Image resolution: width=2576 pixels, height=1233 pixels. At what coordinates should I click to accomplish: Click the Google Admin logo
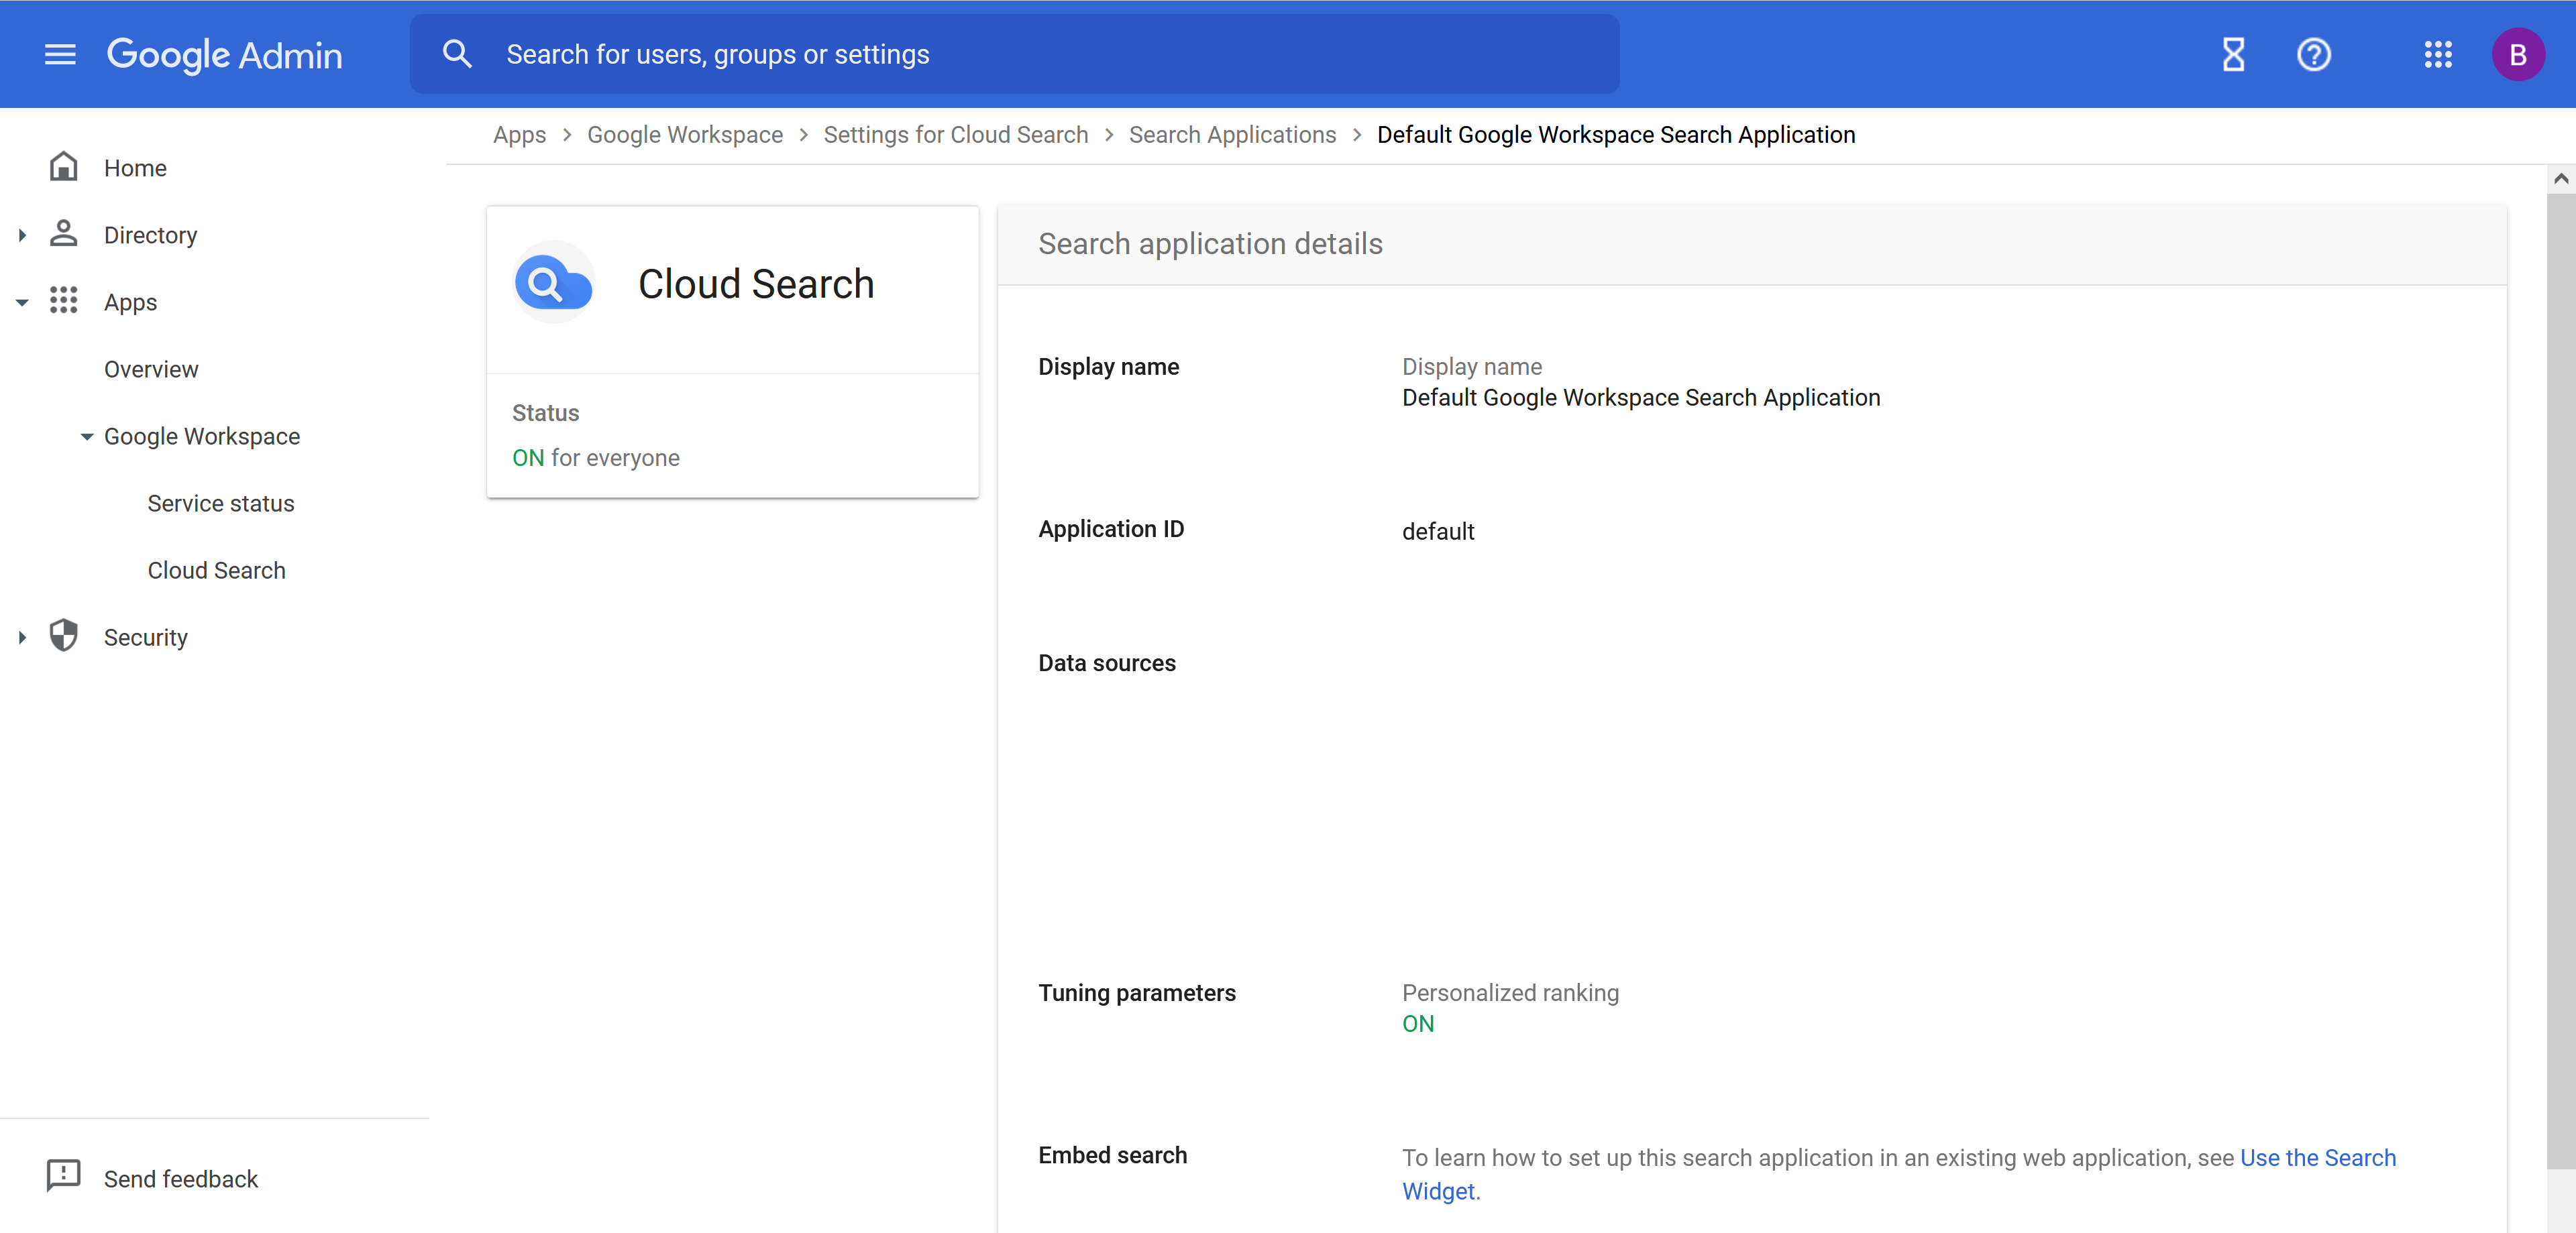[224, 54]
